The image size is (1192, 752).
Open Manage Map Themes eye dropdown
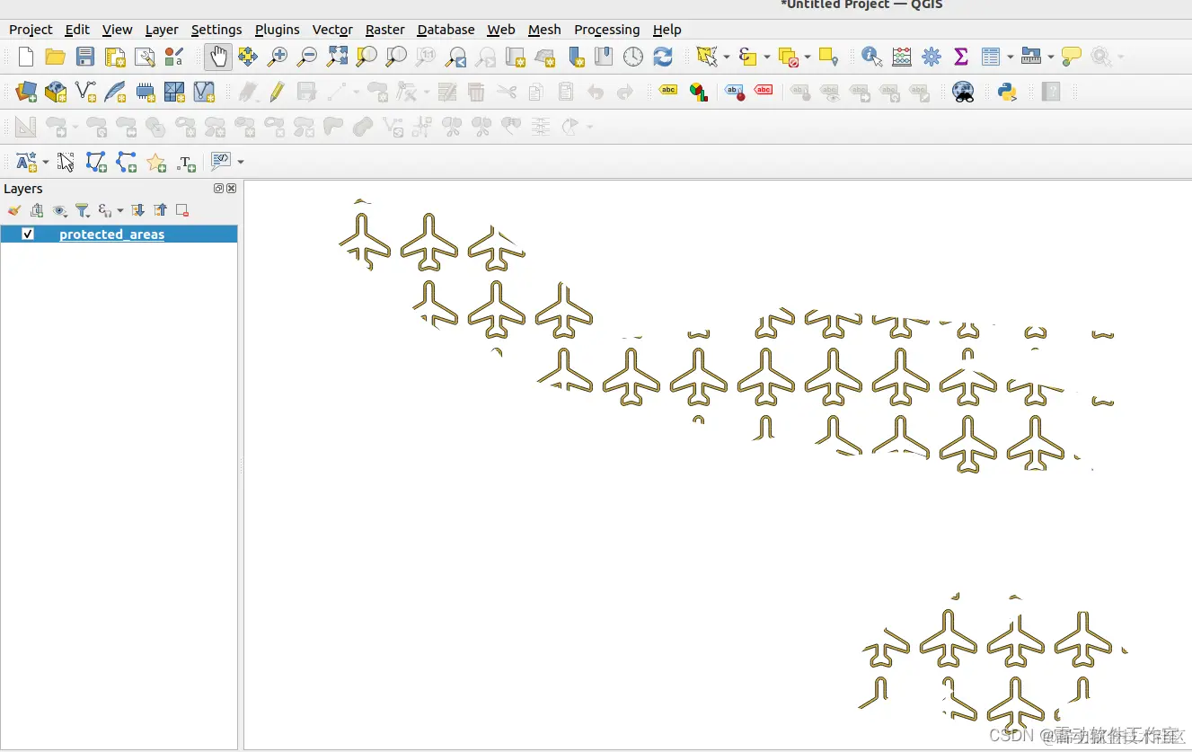coord(60,210)
